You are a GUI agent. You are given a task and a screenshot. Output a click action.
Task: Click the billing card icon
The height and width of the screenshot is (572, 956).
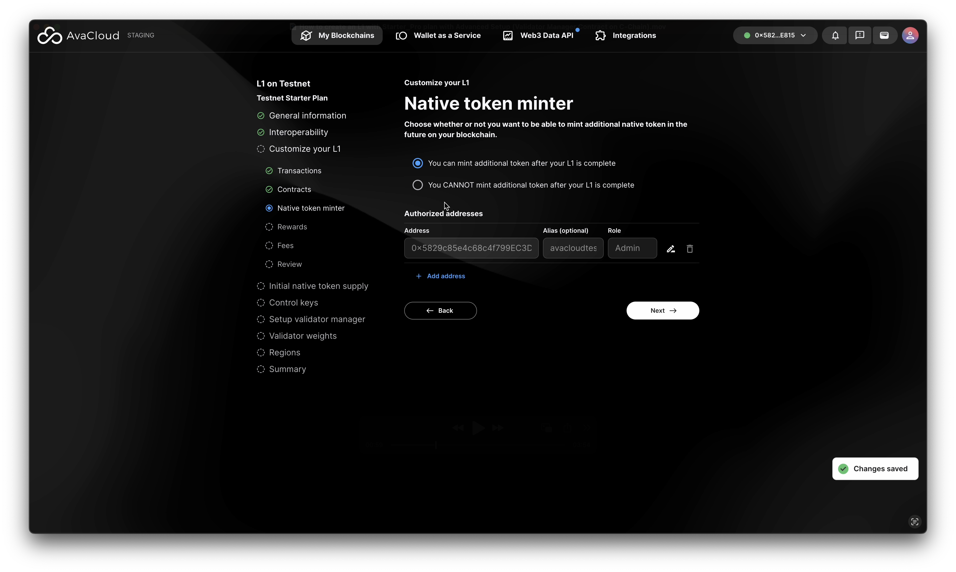tap(884, 36)
